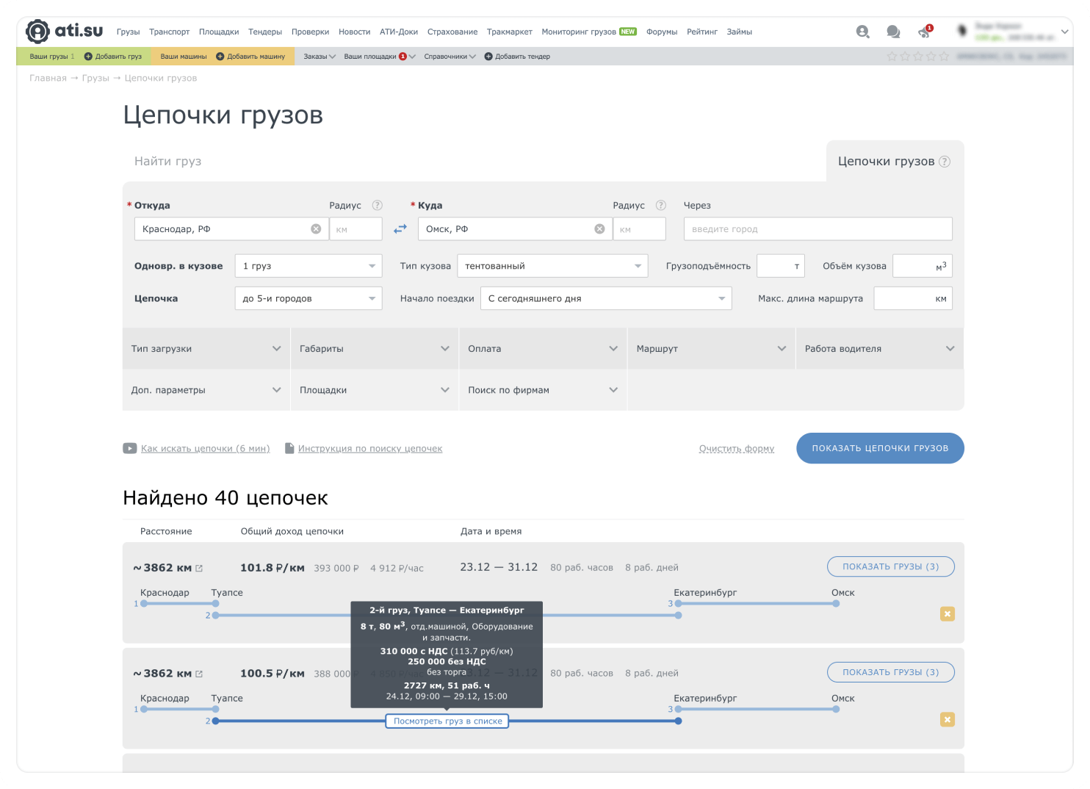The width and height of the screenshot is (1090, 789).
Task: Click the video icon for Как искать цепочки
Action: (x=129, y=448)
